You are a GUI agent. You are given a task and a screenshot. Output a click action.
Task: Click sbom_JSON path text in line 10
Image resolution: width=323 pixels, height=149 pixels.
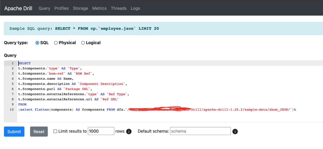pos(279,110)
